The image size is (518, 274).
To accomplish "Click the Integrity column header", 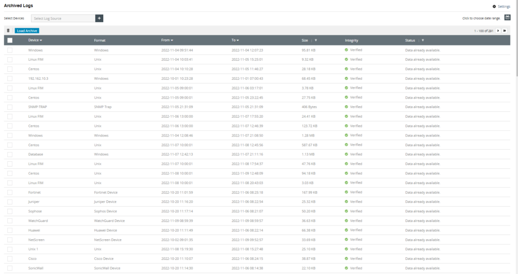I will click(352, 40).
